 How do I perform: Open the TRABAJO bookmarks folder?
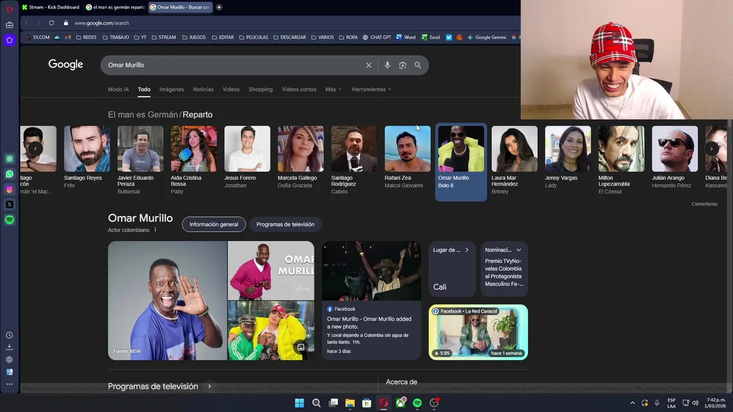tap(116, 37)
